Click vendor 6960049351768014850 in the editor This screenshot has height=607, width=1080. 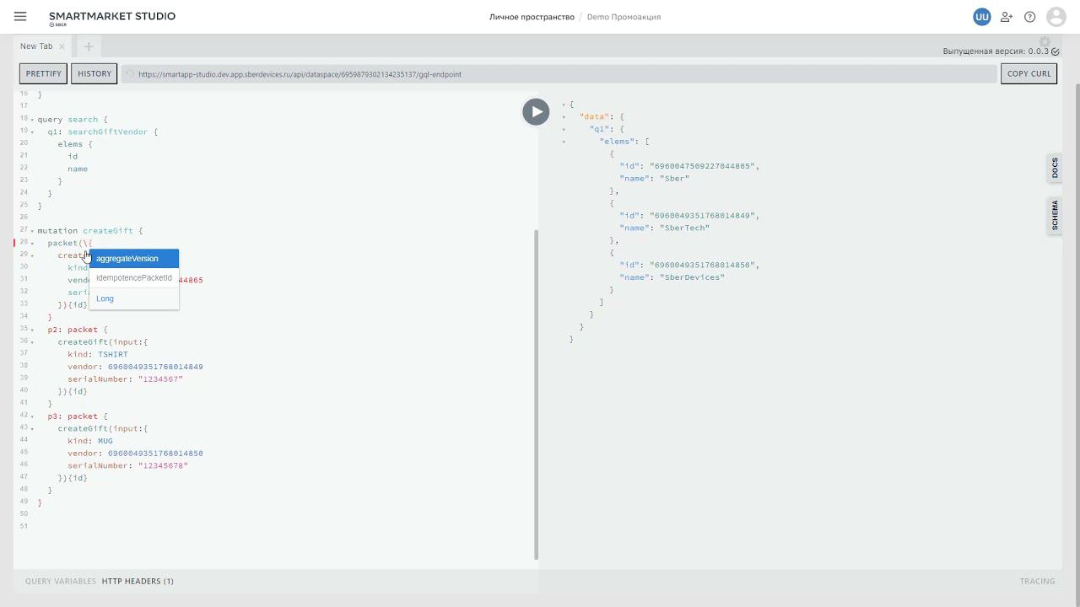click(x=155, y=454)
